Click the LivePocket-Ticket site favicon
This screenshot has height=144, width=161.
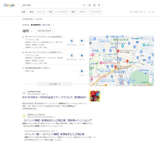pyautogui.click(x=24, y=93)
